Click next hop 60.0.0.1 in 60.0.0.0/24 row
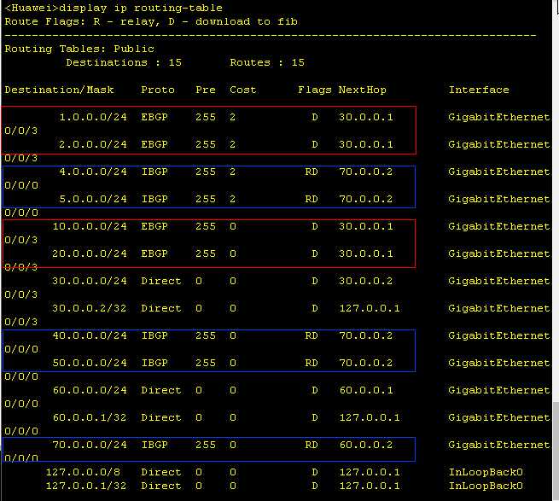559x501 pixels. 366,390
